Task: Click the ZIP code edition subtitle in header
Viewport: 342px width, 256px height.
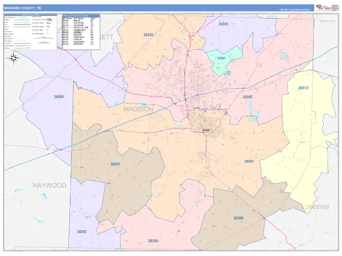Action: coord(296,10)
